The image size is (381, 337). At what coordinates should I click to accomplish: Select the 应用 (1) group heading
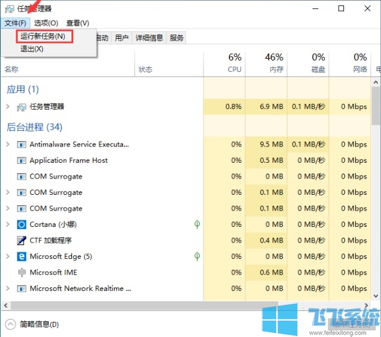(x=22, y=90)
